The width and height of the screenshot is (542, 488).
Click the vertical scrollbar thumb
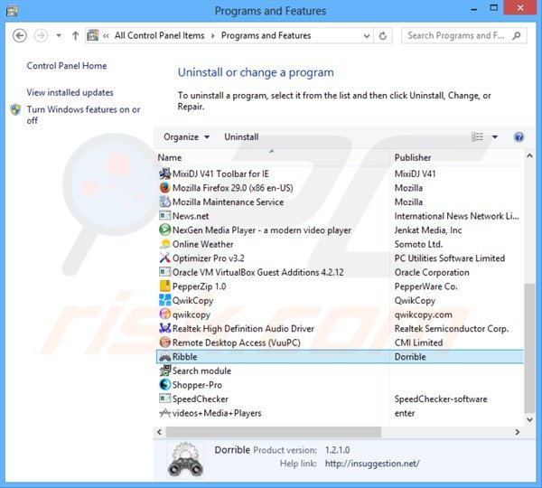point(529,348)
